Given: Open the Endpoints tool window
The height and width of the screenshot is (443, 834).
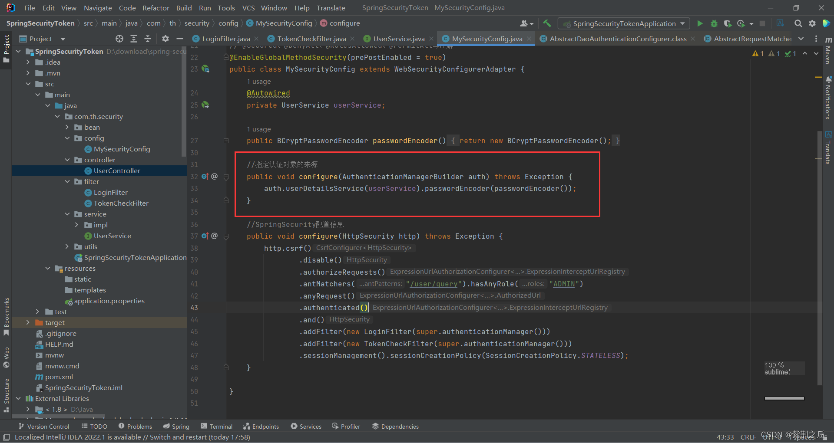Looking at the screenshot, I should 261,427.
